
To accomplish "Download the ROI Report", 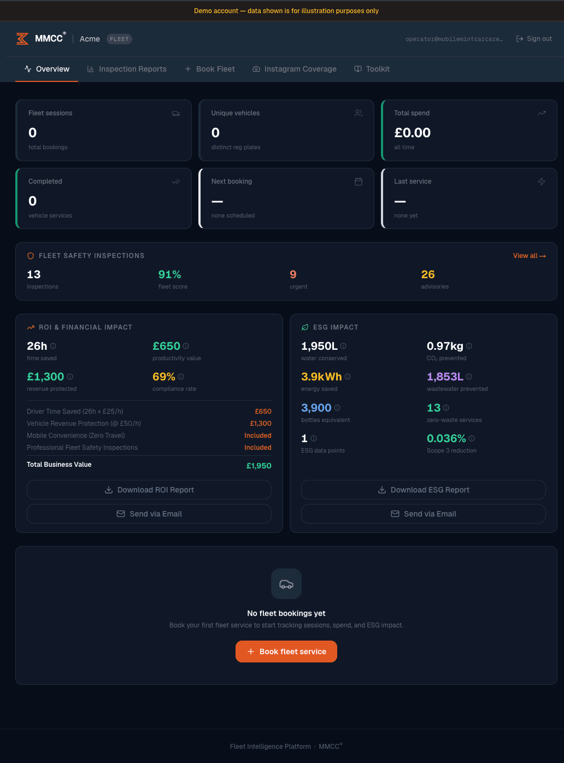I will (x=149, y=490).
